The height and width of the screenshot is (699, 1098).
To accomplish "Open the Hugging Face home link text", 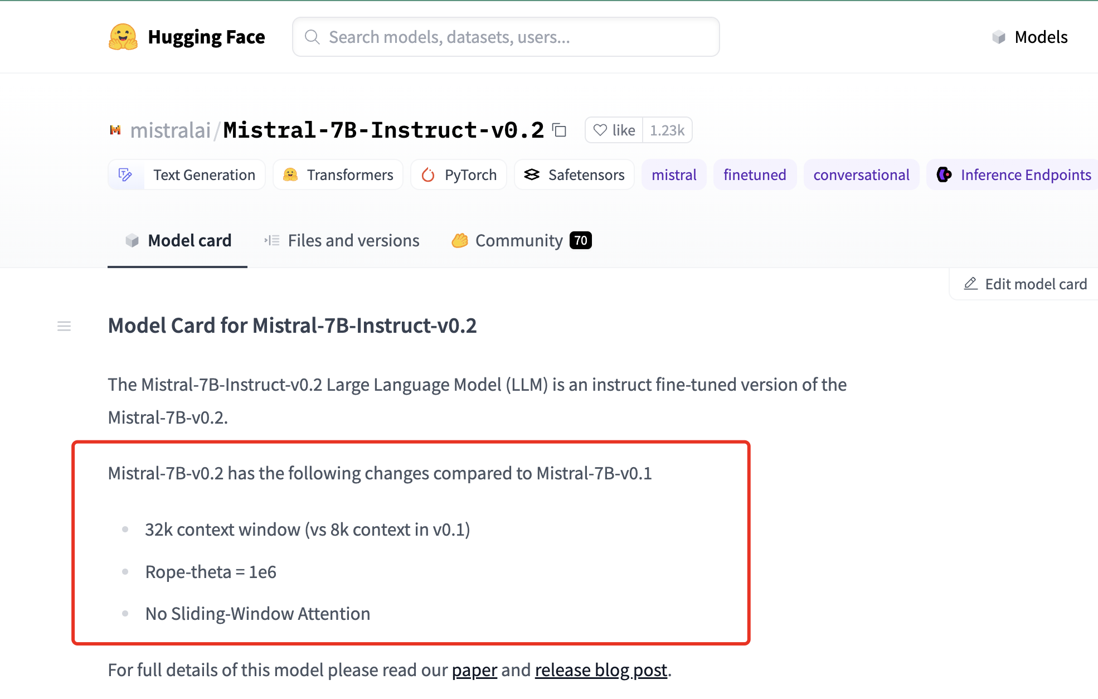I will pos(206,37).
